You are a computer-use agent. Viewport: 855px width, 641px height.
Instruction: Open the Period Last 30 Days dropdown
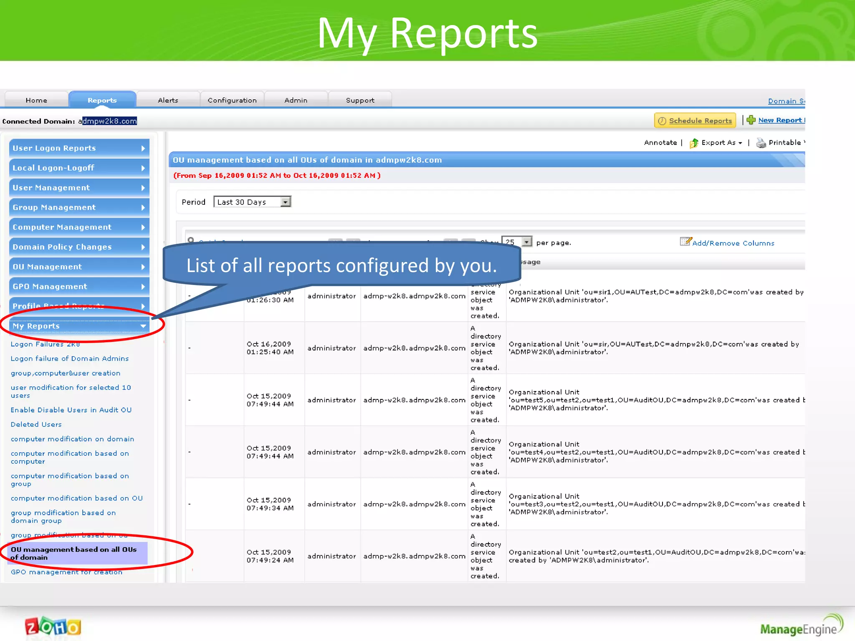point(252,202)
